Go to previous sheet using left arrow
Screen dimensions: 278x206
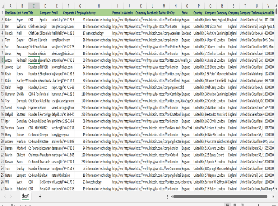pos(4,196)
